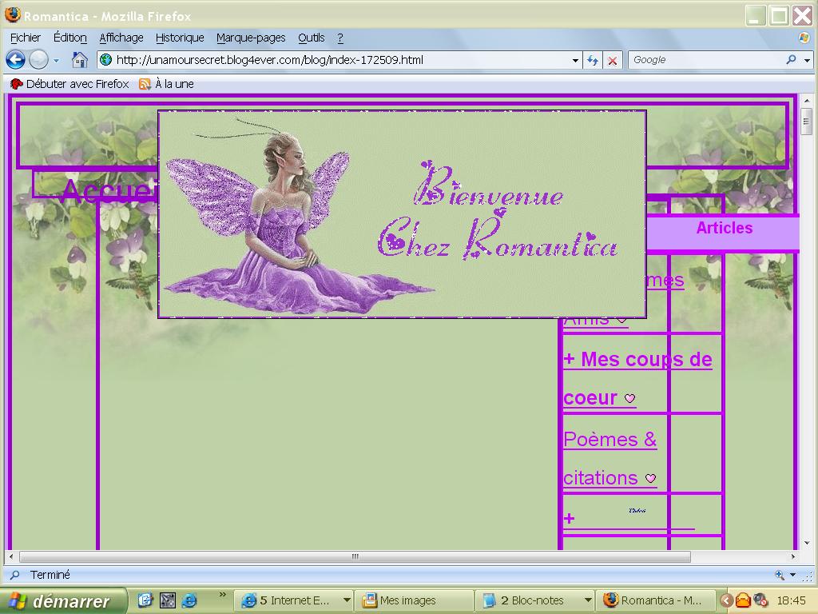Open the Affichage menu
The width and height of the screenshot is (818, 614).
point(121,38)
